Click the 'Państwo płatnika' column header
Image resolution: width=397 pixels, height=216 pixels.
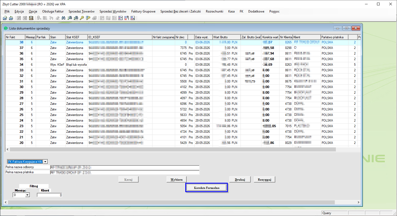[335, 37]
